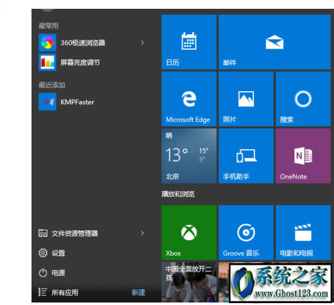Screen dimensions: 334x305
Task: Open the Movies & TV tile (电影和电视)
Action: tap(303, 233)
